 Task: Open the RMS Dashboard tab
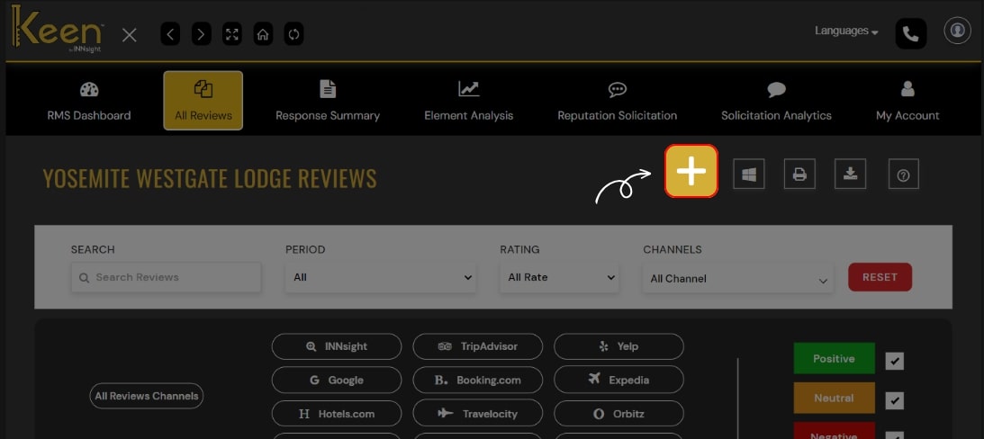(89, 101)
